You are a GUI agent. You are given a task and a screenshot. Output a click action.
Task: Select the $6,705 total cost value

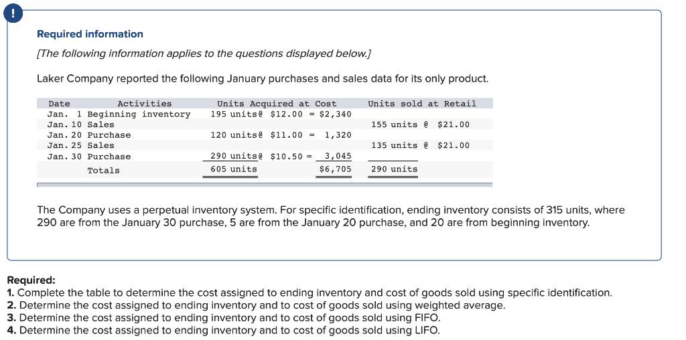pyautogui.click(x=335, y=169)
